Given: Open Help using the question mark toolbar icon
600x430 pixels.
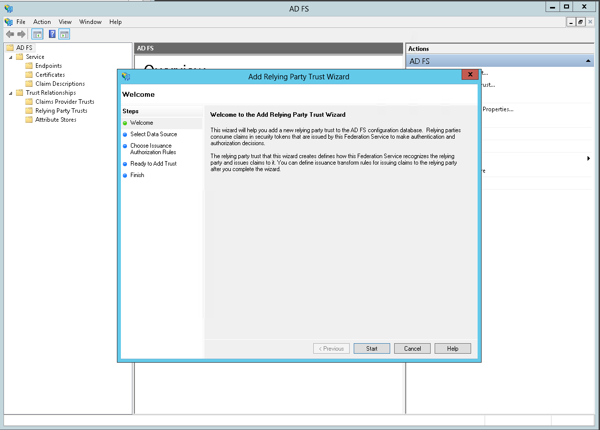Looking at the screenshot, I should [x=52, y=34].
